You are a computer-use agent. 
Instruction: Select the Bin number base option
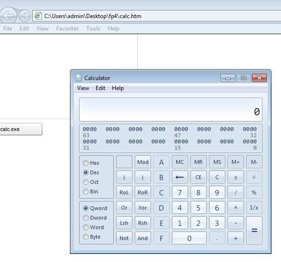[86, 191]
